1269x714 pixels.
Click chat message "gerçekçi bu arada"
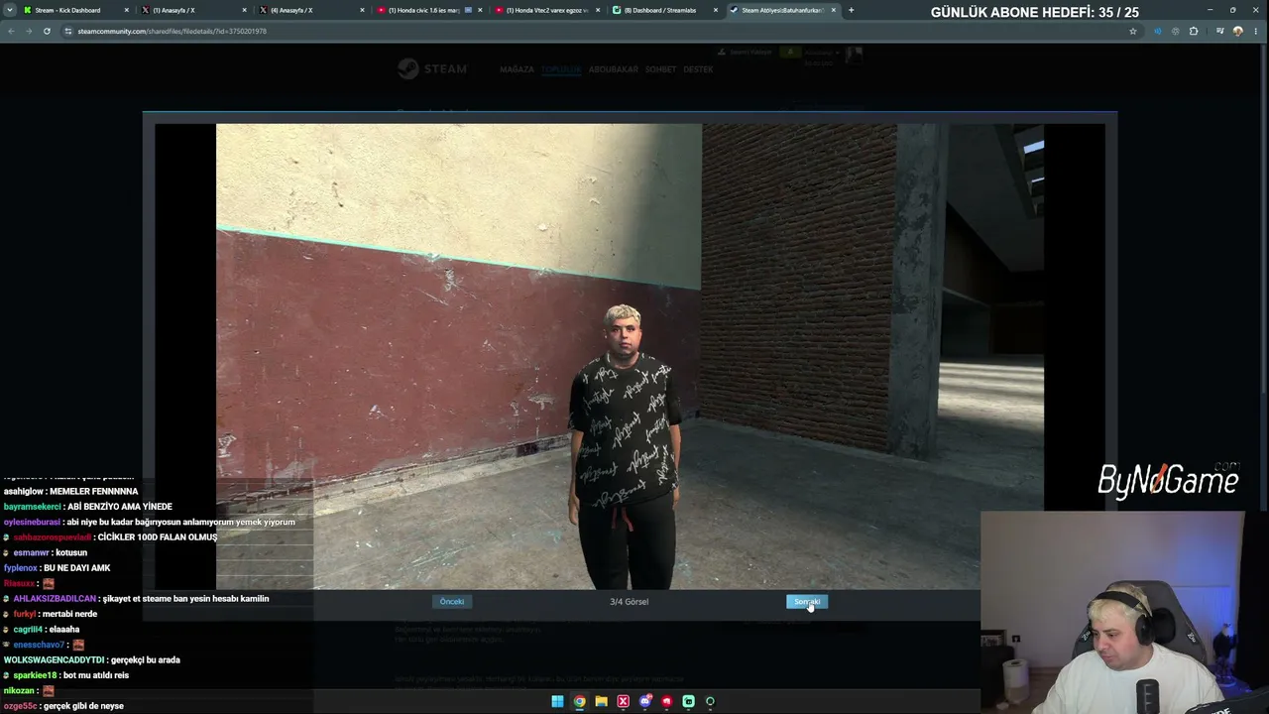tap(146, 659)
